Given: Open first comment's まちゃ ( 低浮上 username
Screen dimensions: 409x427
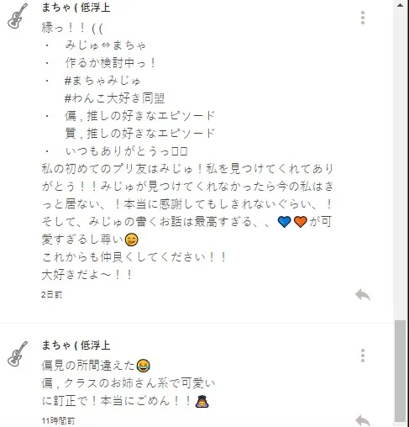Looking at the screenshot, I should coord(76,8).
